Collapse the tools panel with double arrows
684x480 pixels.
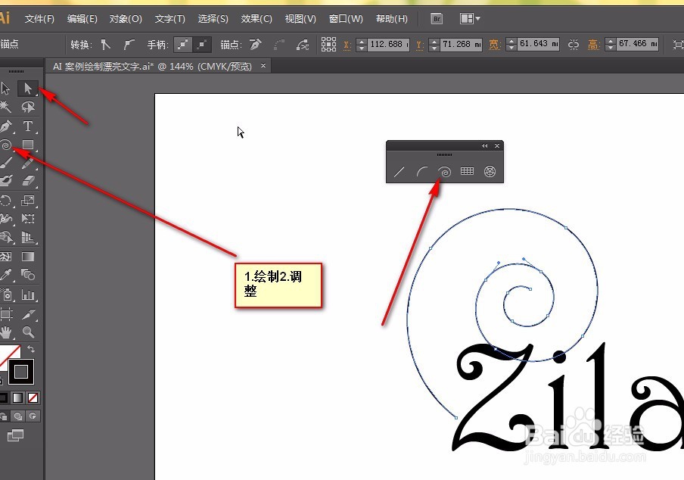point(485,145)
